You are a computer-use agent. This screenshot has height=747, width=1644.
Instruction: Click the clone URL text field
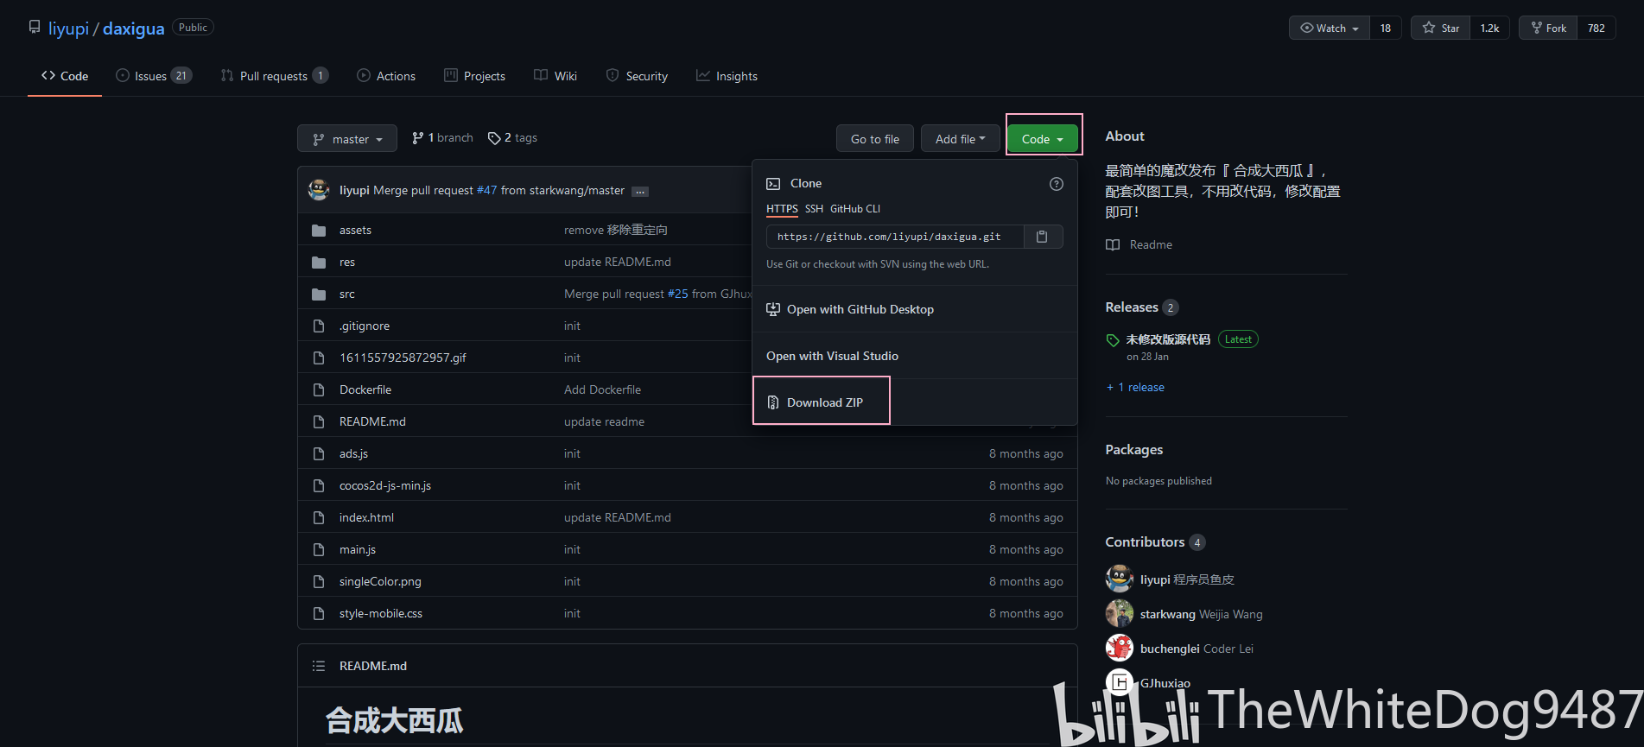[x=895, y=237]
